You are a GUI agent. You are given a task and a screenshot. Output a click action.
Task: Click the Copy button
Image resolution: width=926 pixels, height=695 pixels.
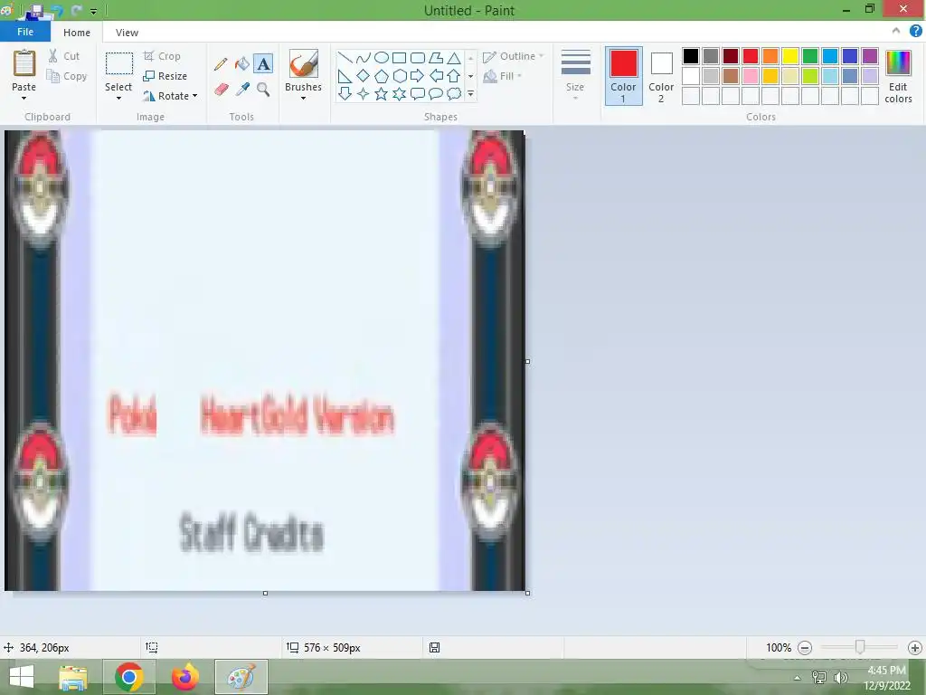[x=67, y=76]
